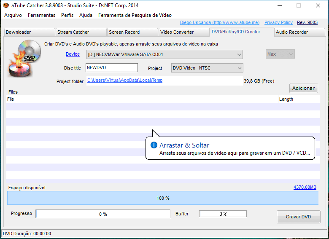
Task: Open the Privacy Policy link
Action: [278, 22]
